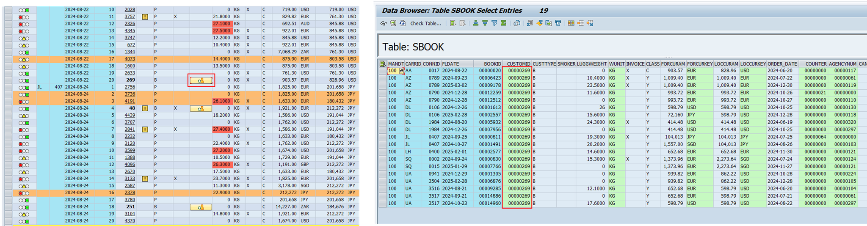The height and width of the screenshot is (226, 867).
Task: Click the Spreadsheet export icon
Action: click(530, 23)
